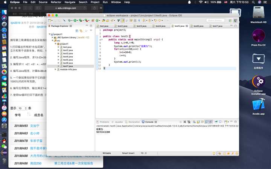Screen dimensions: 271x169
Task: Toggle Show Whitespace Characters pilcrow
Action: click(x=139, y=20)
